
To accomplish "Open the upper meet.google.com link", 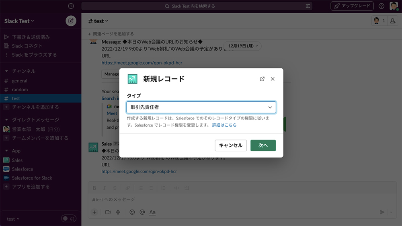I will pyautogui.click(x=142, y=63).
